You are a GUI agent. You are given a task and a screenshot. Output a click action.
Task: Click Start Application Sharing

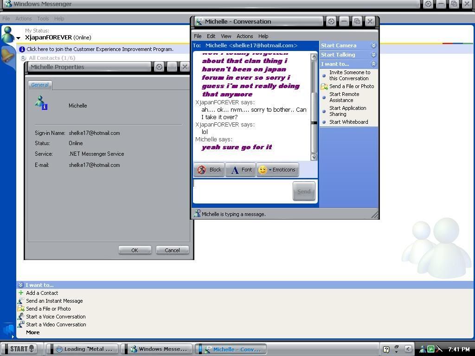click(347, 111)
